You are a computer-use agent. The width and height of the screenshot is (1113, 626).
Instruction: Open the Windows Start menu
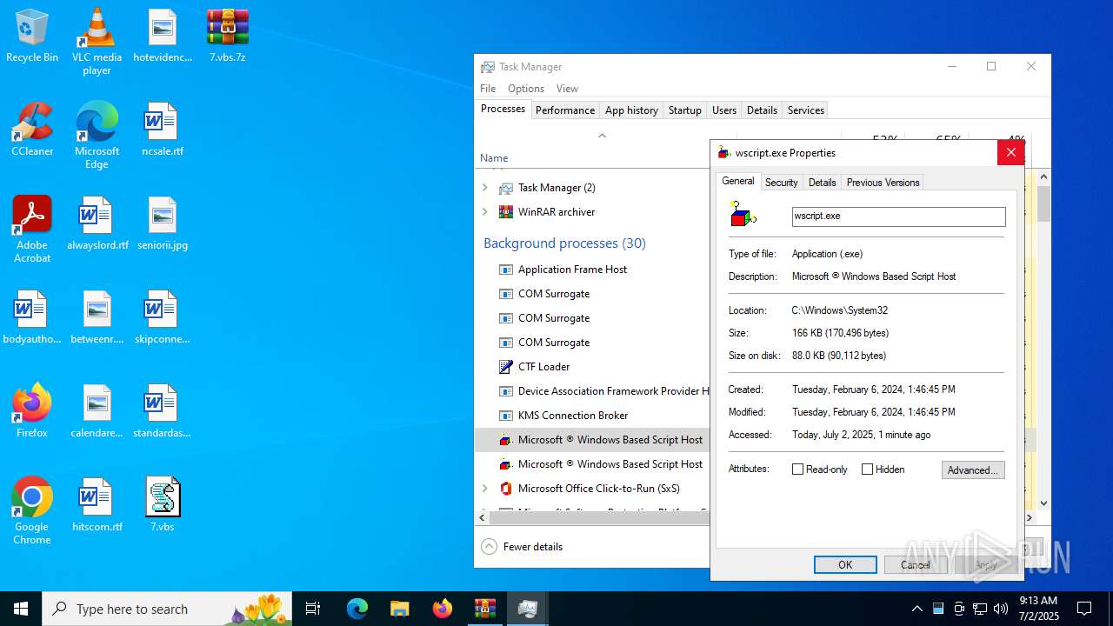click(x=21, y=609)
